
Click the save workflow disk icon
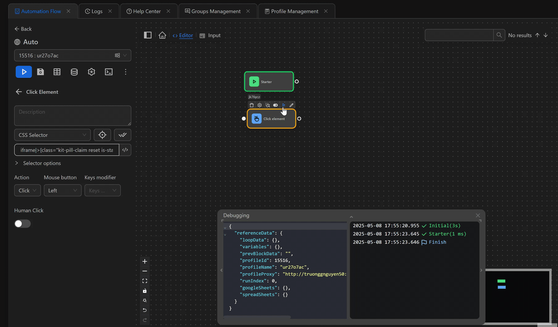(x=40, y=72)
